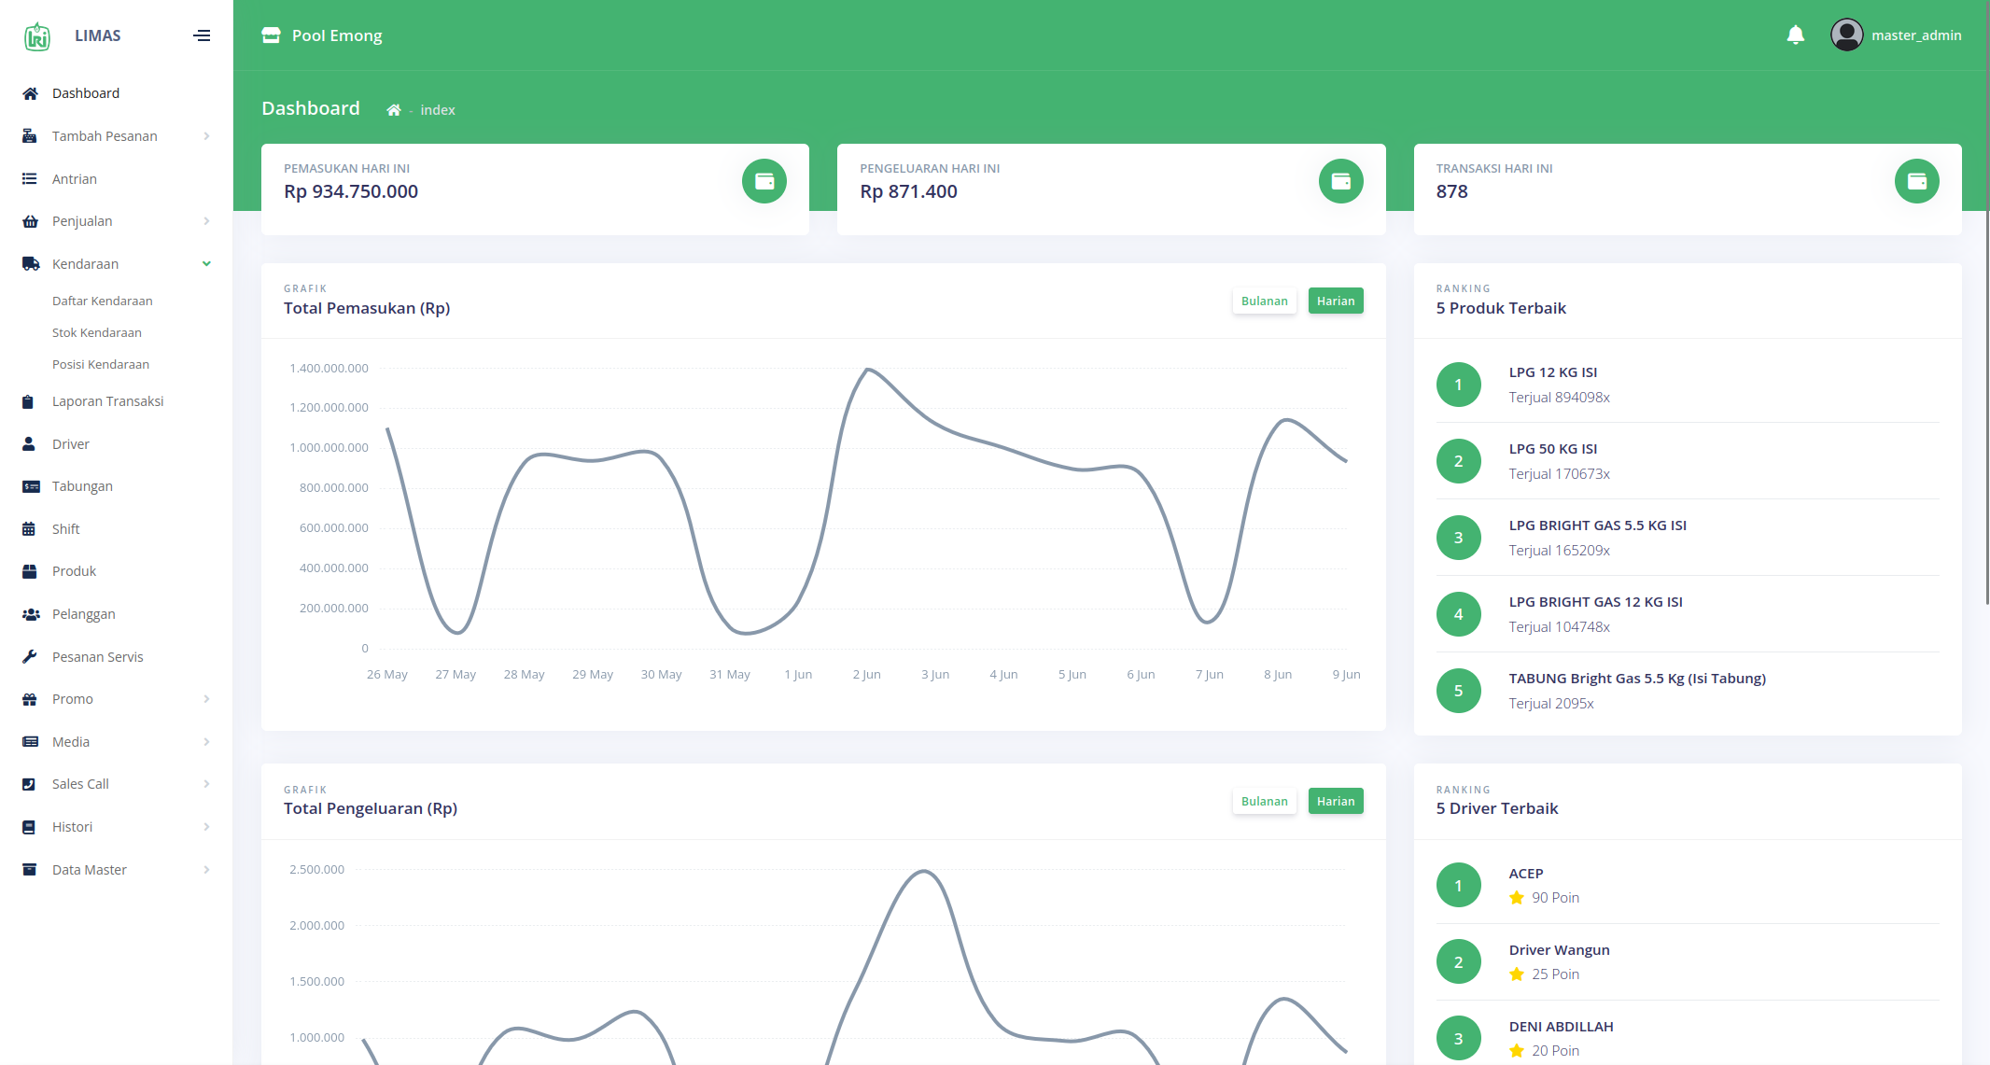Click the LIMAS brand name
1990x1065 pixels.
[x=98, y=35]
